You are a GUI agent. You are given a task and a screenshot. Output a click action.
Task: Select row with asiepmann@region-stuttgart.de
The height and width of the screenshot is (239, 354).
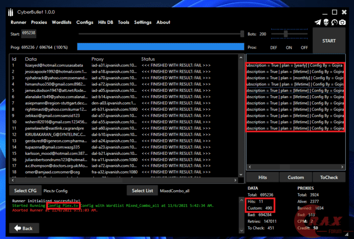pos(124,103)
